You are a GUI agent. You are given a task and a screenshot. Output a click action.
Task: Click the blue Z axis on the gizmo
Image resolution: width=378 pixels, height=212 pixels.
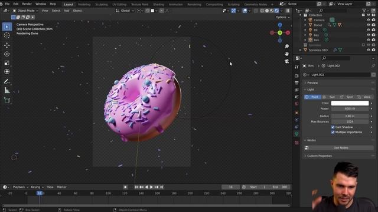pyautogui.click(x=280, y=25)
